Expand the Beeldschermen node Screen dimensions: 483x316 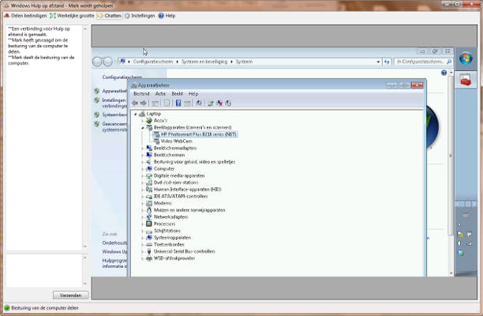pos(142,155)
